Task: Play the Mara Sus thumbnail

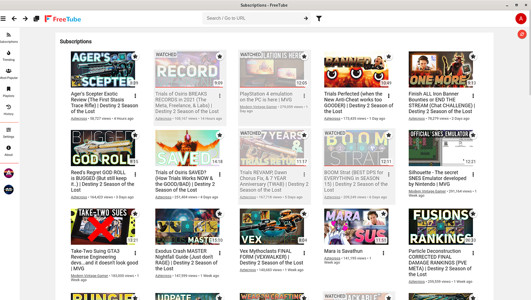Action: 356,227
